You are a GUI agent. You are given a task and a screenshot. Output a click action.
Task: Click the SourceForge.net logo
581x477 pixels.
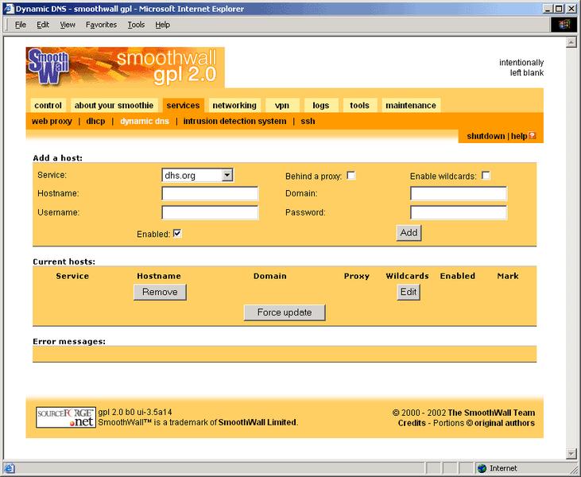pos(66,417)
